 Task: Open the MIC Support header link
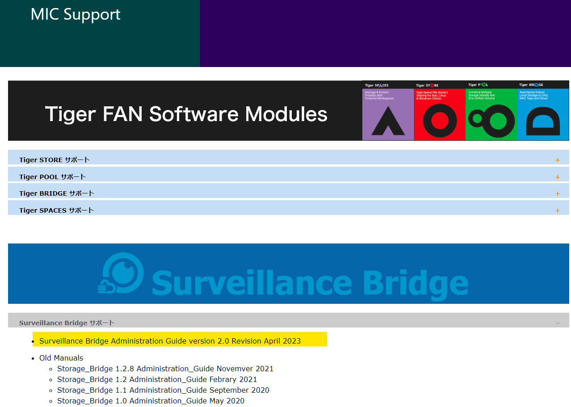point(76,14)
